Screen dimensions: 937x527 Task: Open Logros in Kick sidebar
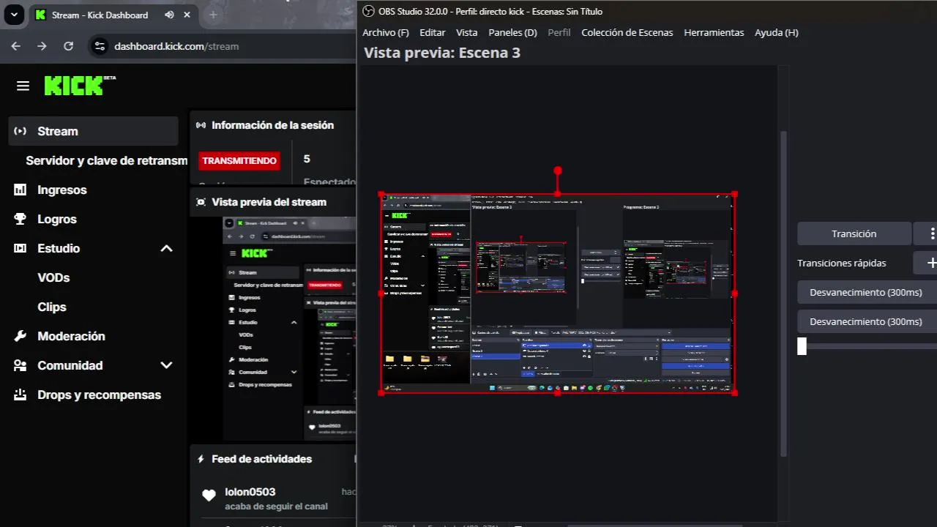(x=57, y=219)
